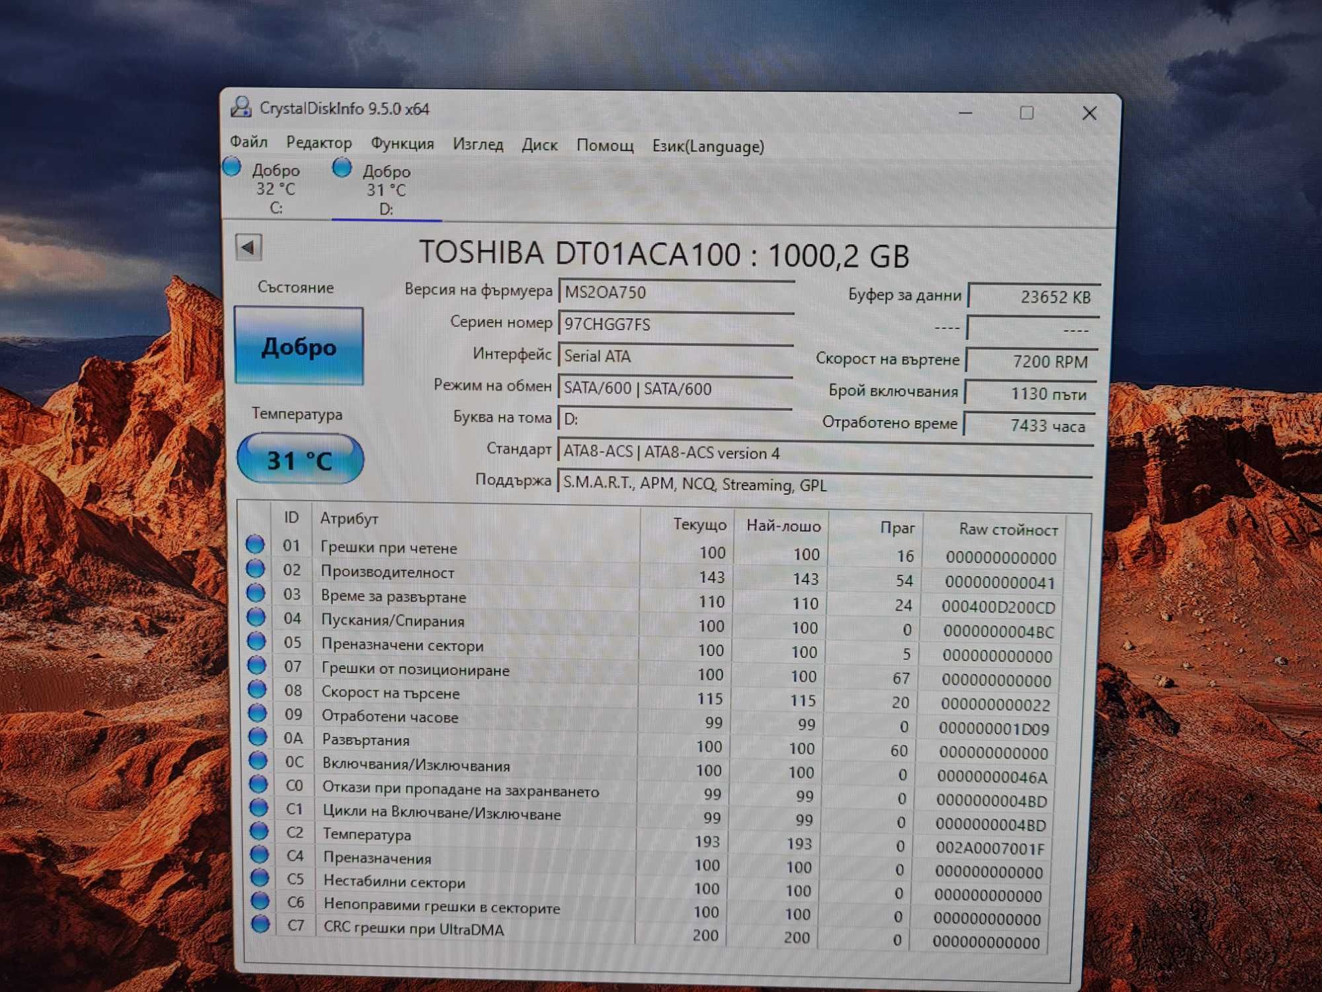Click status circle for 0A Развъртания
Image resolution: width=1322 pixels, height=992 pixels.
(x=258, y=737)
